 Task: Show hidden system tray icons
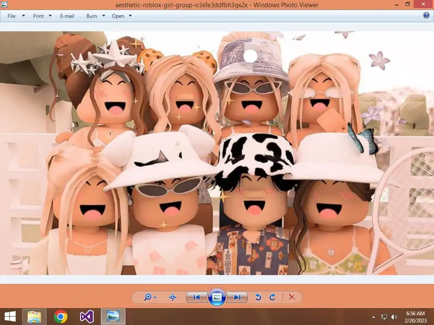click(374, 317)
